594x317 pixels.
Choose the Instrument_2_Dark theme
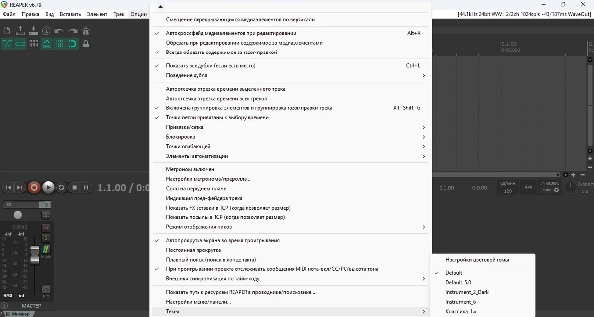coord(483,292)
